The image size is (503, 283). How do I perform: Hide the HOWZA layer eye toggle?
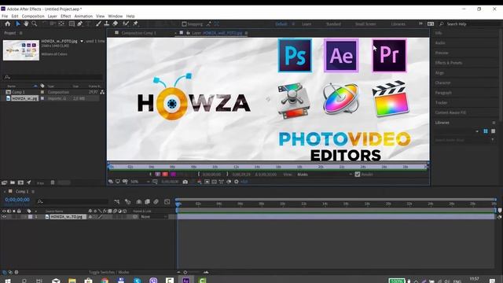pos(4,217)
